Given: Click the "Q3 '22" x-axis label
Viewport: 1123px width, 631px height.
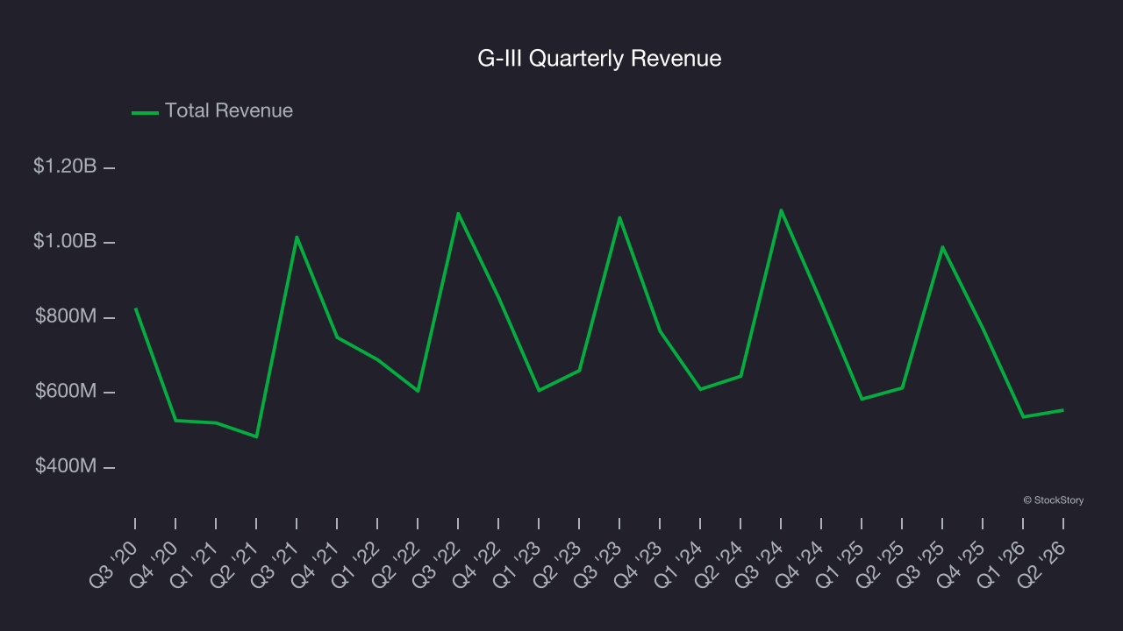Looking at the screenshot, I should coord(439,565).
